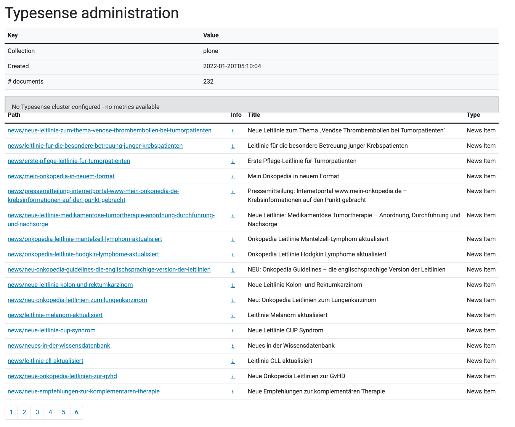Select title 'Neues in der Wissensdatenbank'

[x=291, y=346]
